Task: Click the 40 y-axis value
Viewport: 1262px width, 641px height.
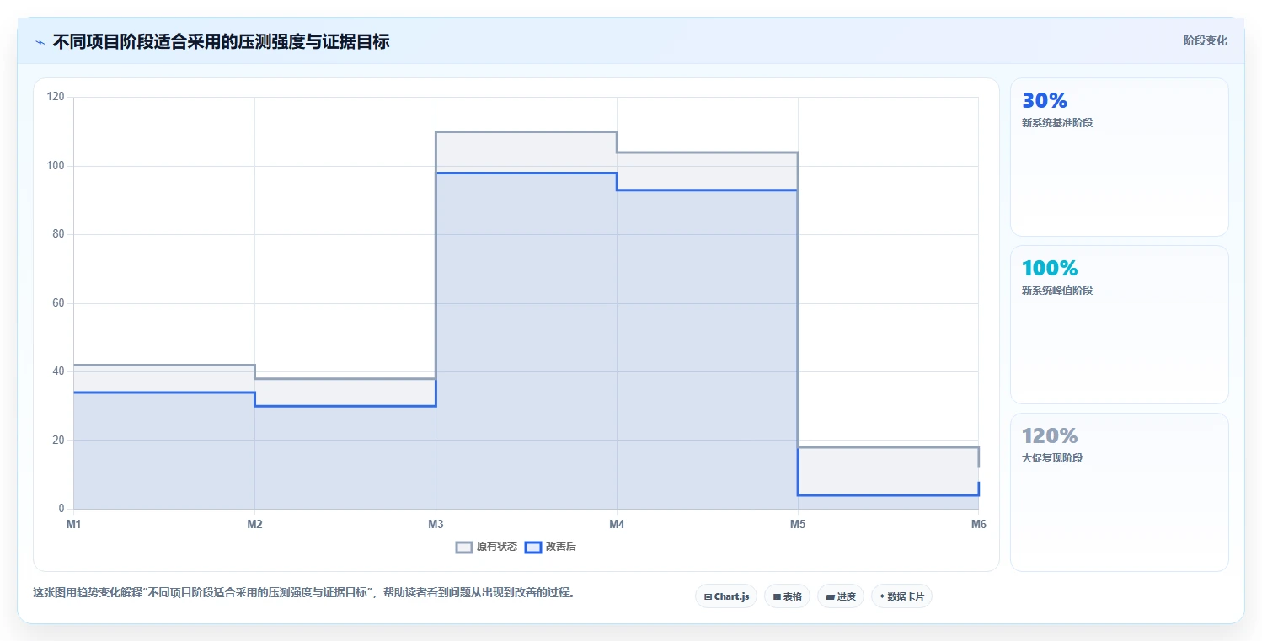Action: click(x=59, y=371)
